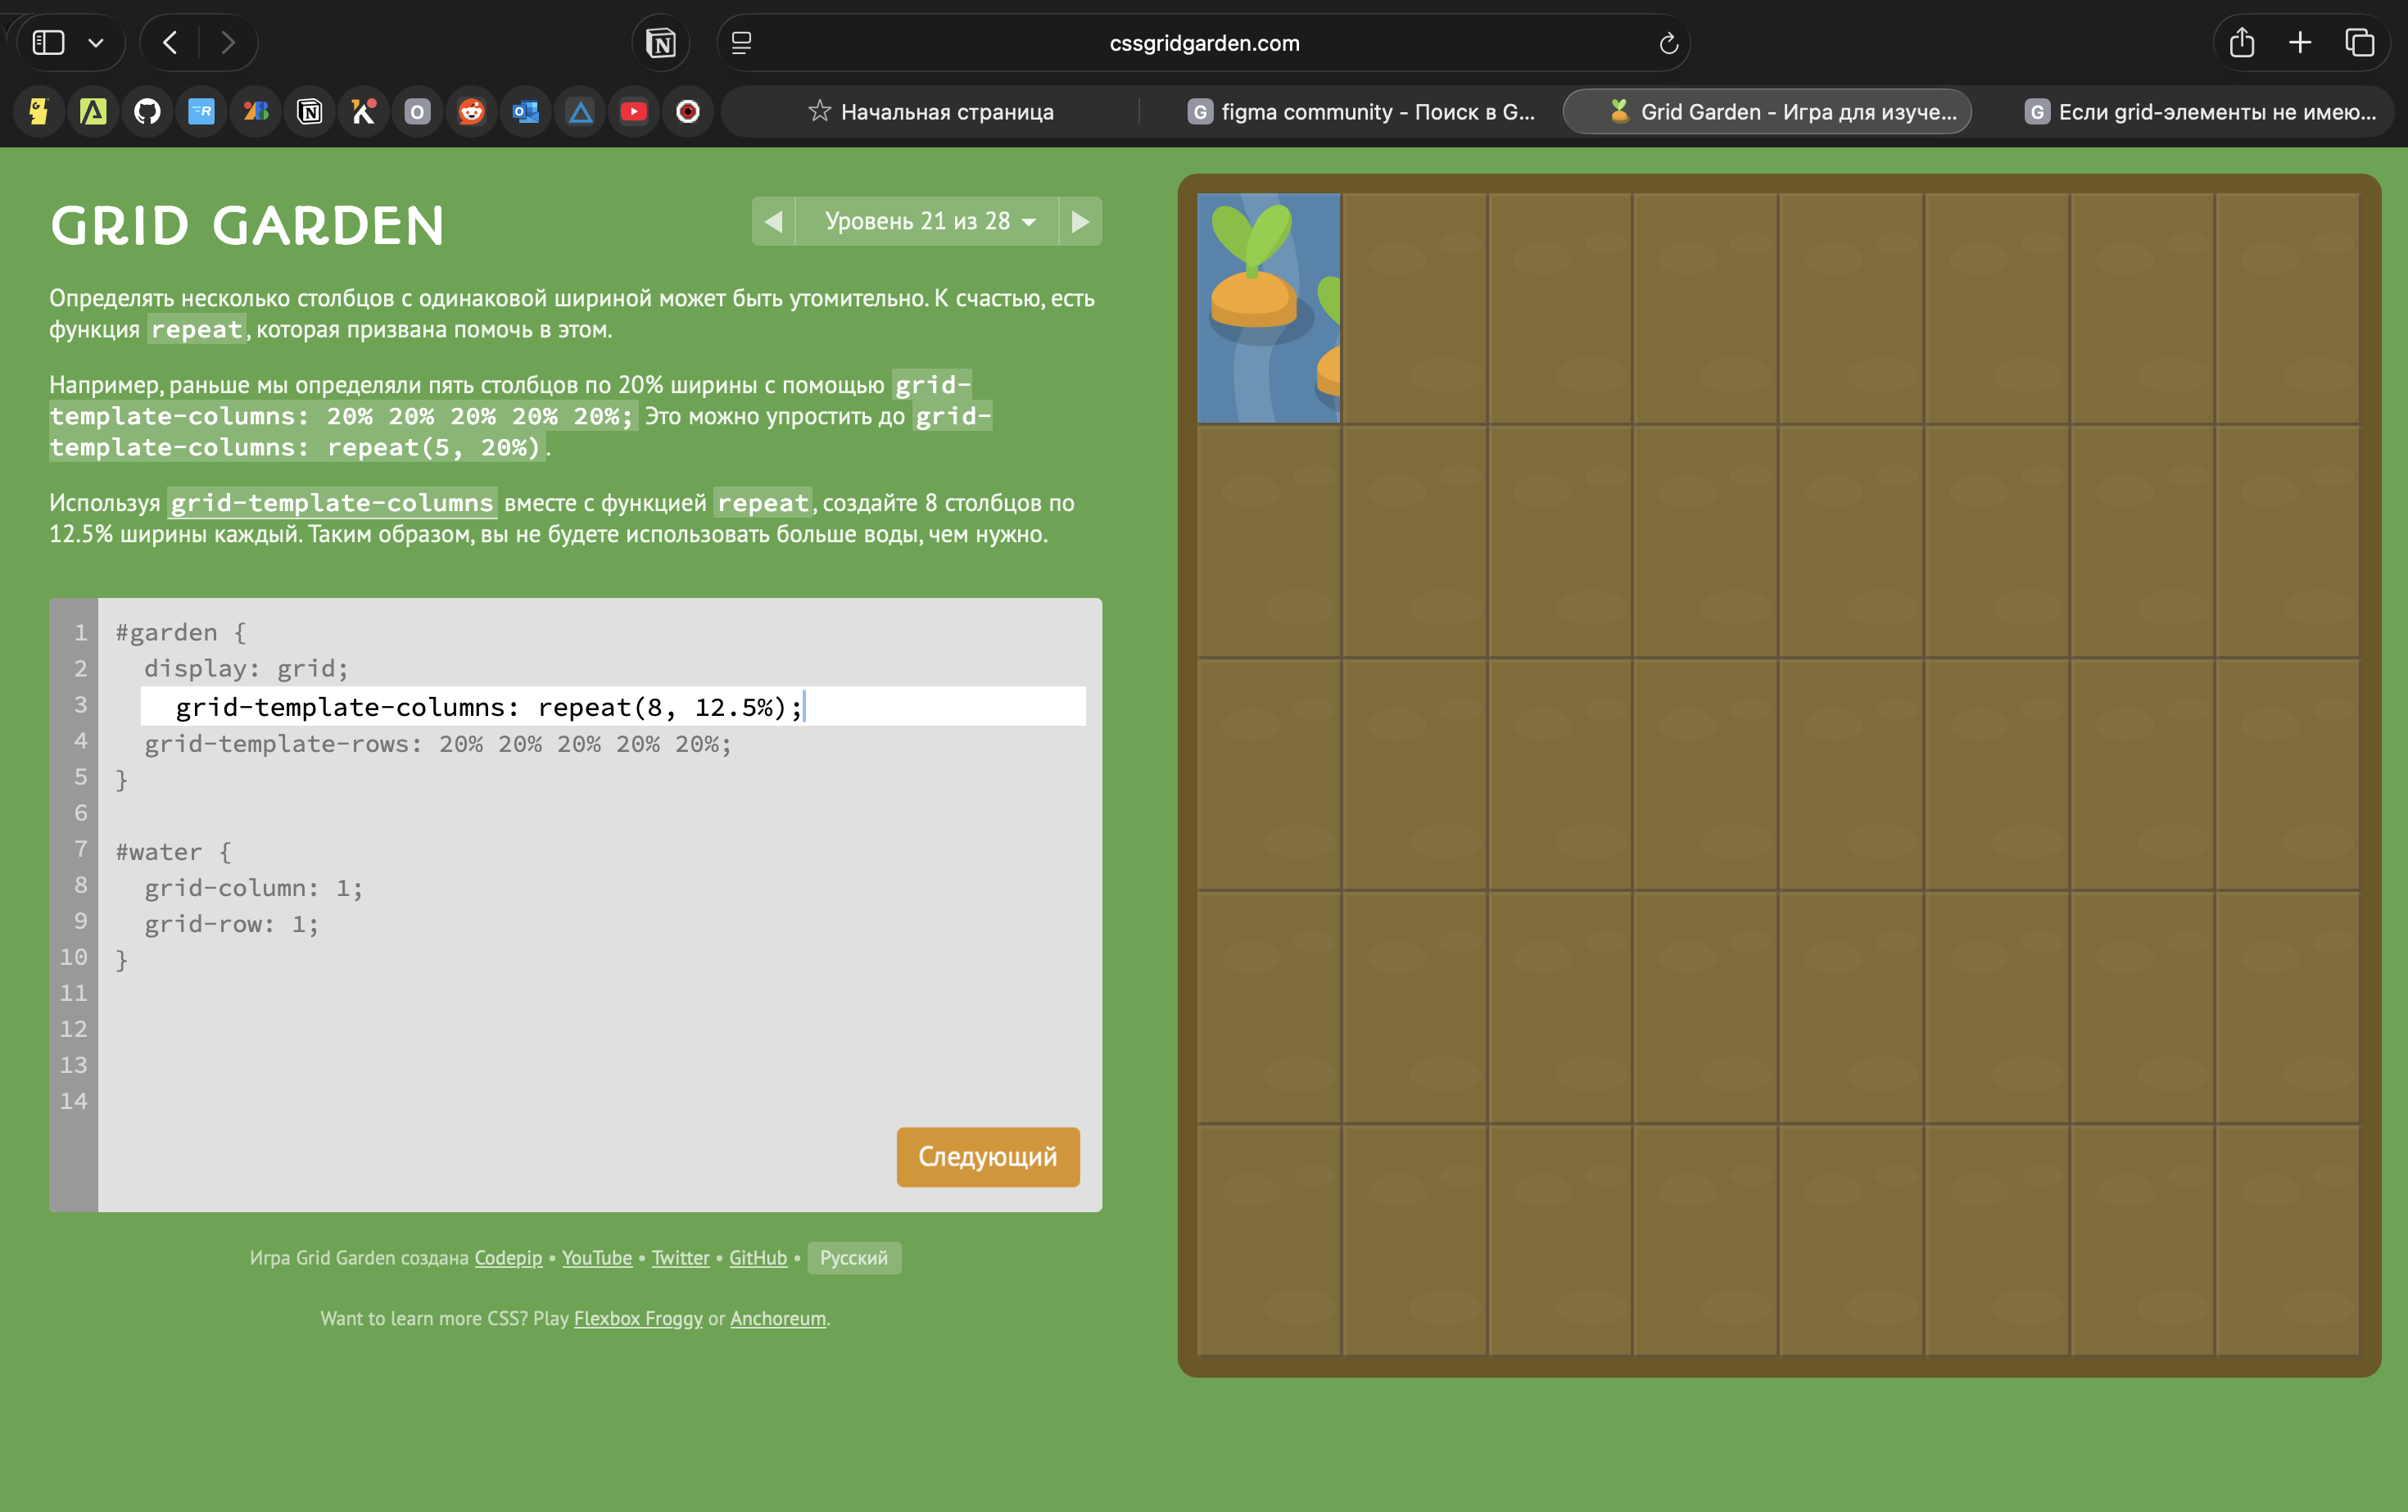Open the GitHub pinned tab
The height and width of the screenshot is (1512, 2408).
click(x=147, y=112)
